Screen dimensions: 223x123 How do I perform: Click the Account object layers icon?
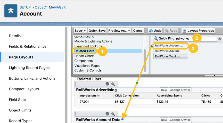tap(11, 11)
